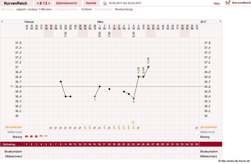Open the FAQ link
This screenshot has width=251, height=164.
216,4
